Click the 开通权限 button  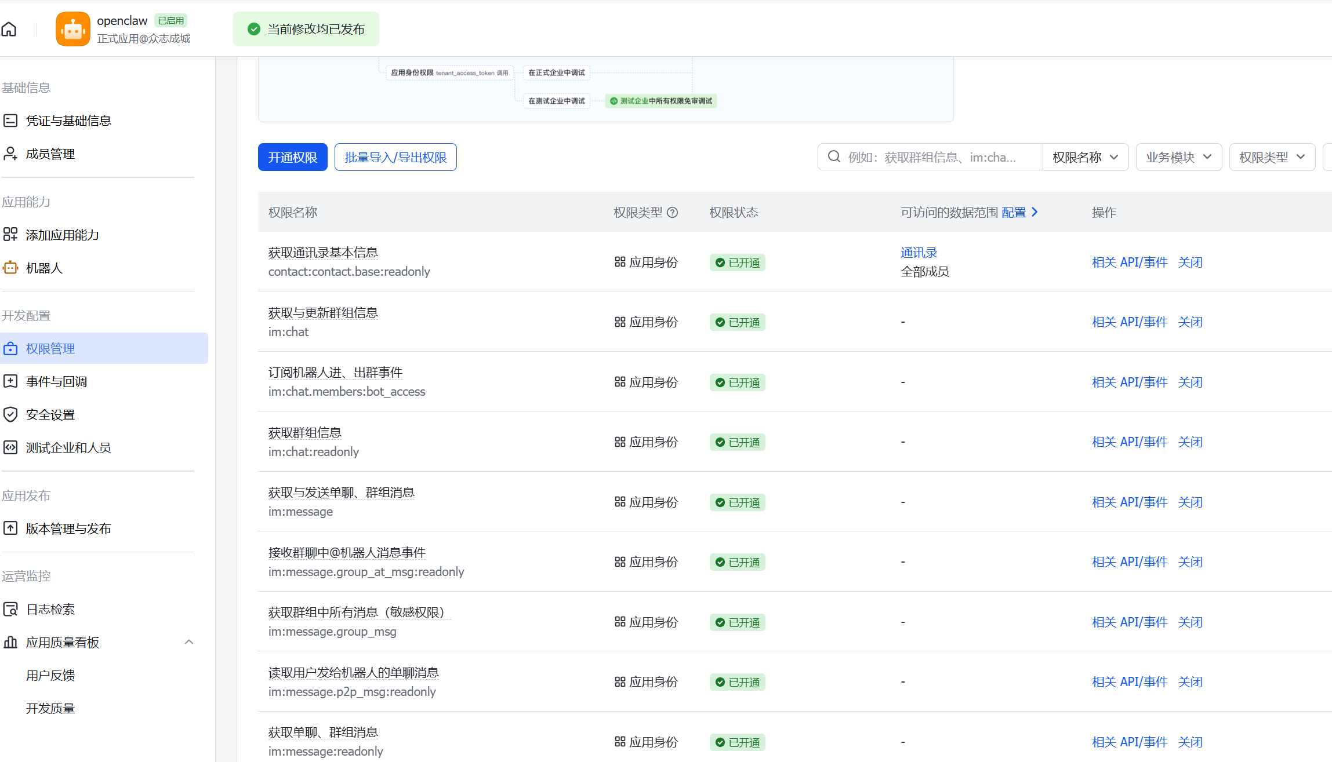[x=292, y=157]
